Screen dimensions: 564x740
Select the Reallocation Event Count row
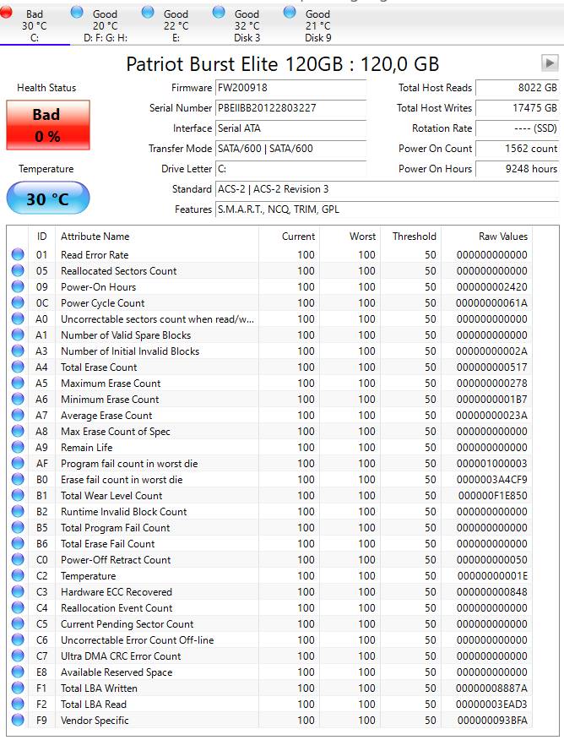tap(269, 608)
